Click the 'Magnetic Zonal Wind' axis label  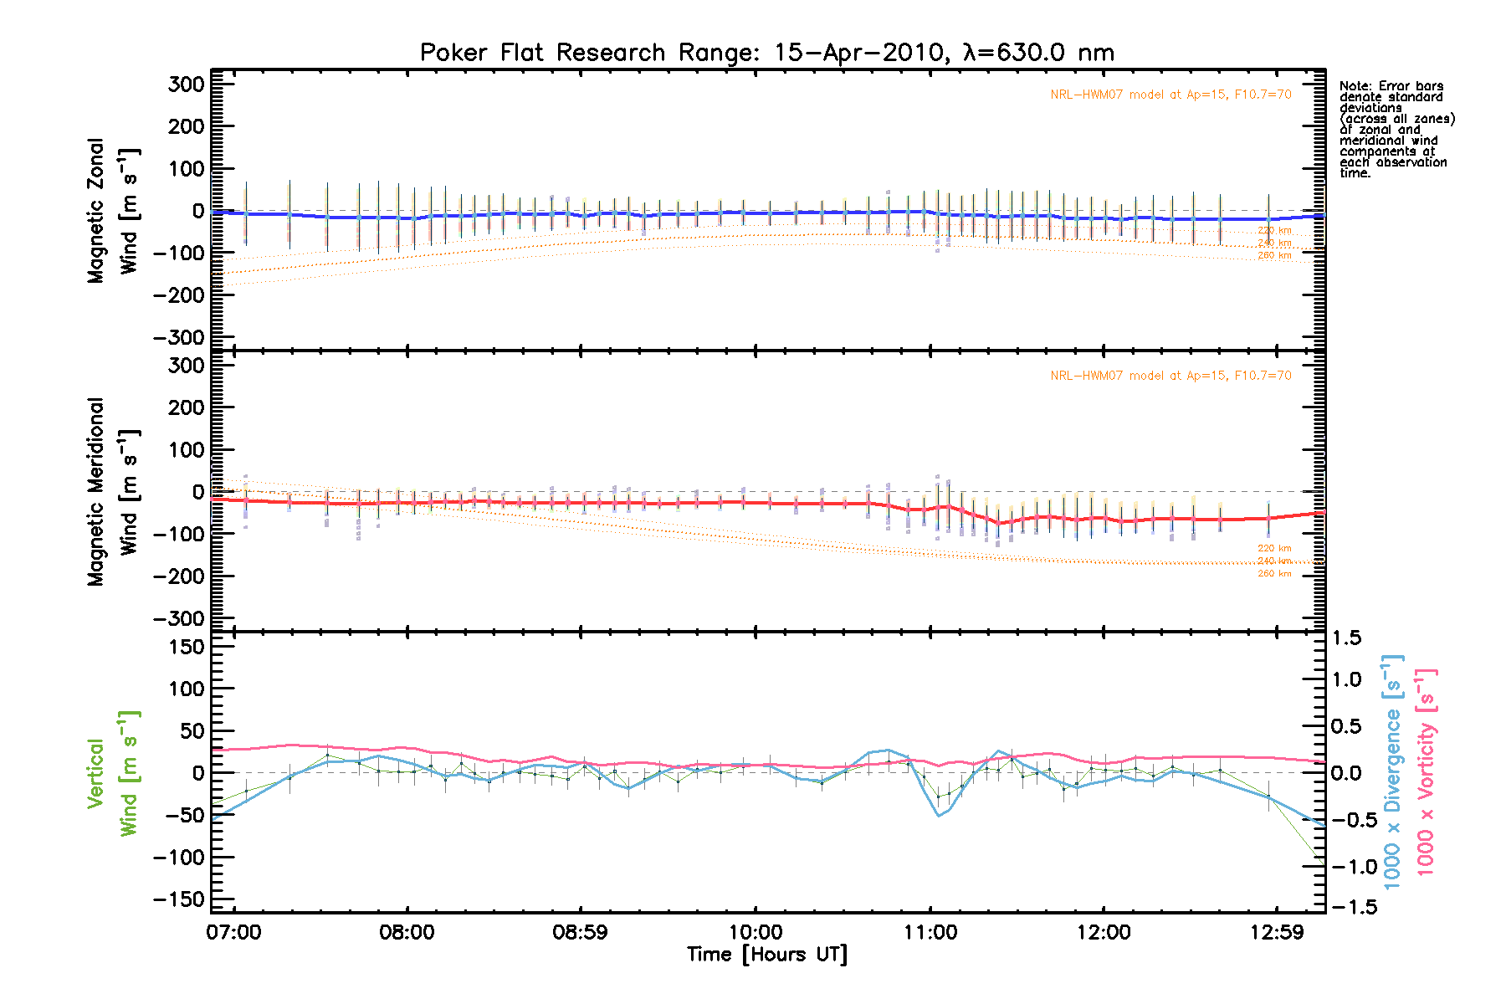(x=112, y=211)
